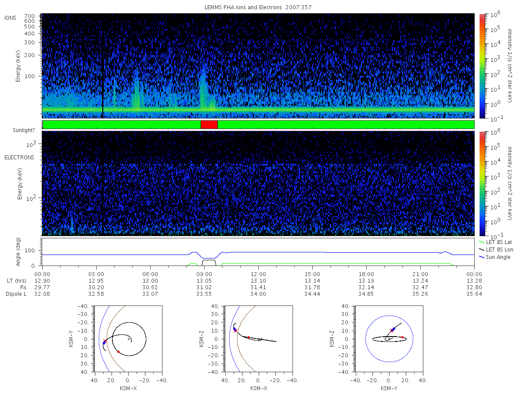Click the ions intensity color scale bar
This screenshot has height=395, width=527.
tap(482, 66)
